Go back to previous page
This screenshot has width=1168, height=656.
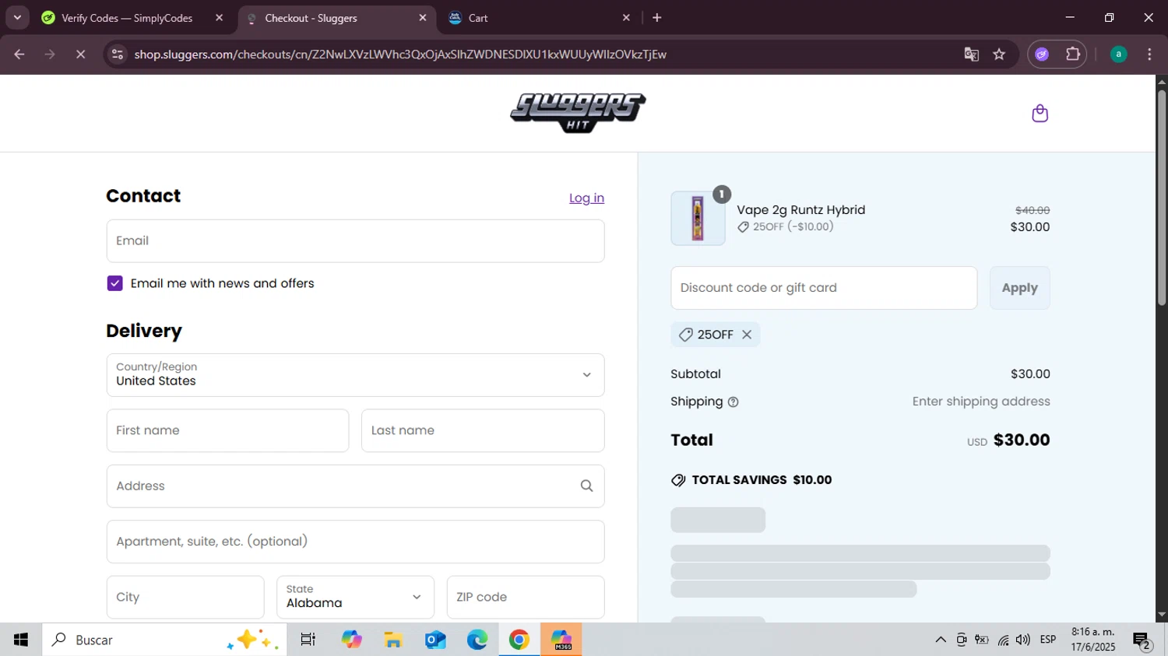[19, 54]
